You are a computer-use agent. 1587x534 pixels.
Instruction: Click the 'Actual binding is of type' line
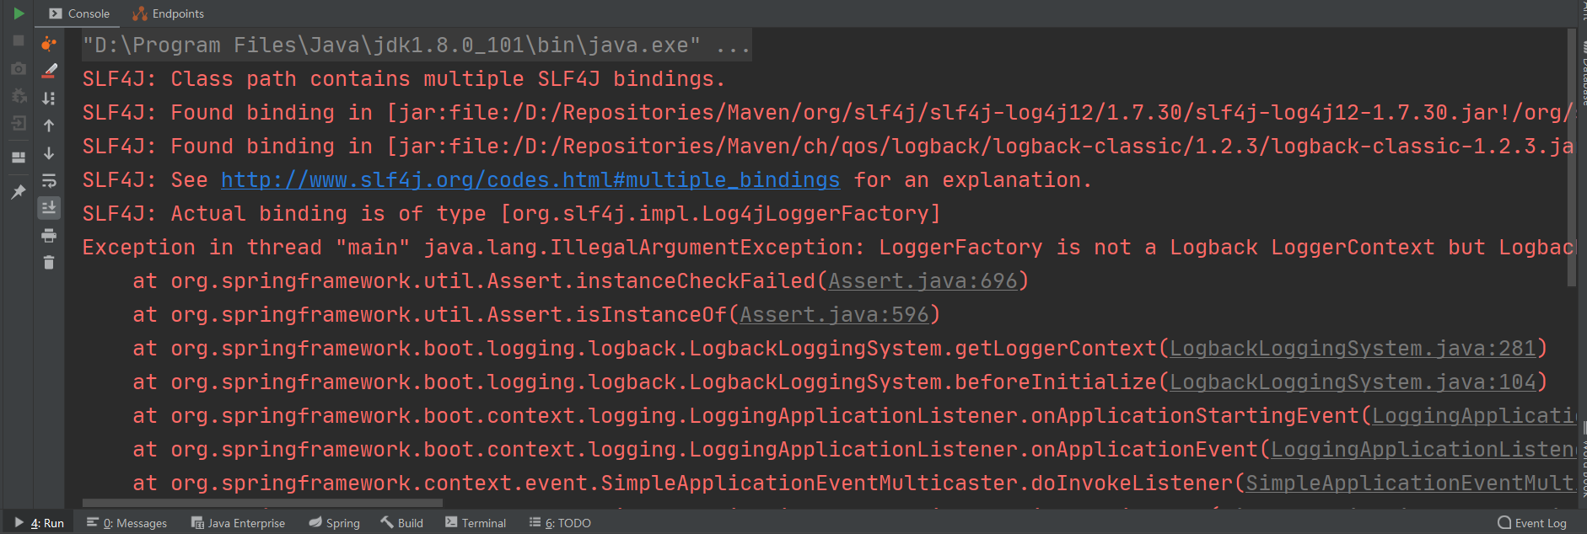point(511,214)
